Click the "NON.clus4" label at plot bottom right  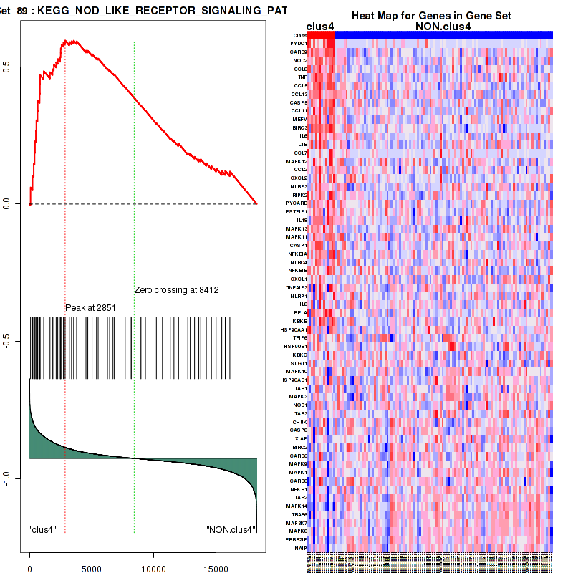[231, 530]
